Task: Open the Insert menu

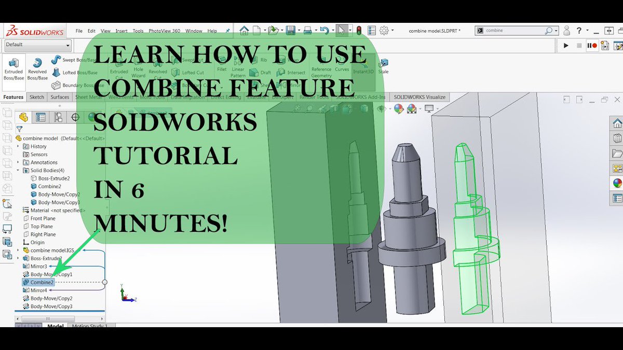Action: (x=121, y=31)
